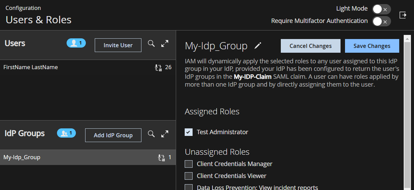
Task: Click Cancel Changes
Action: point(311,46)
